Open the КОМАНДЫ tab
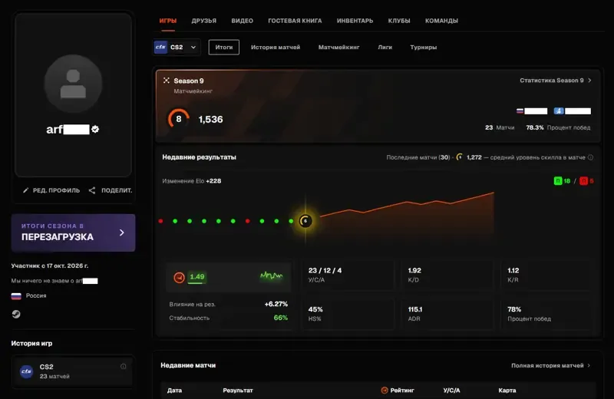This screenshot has height=399, width=614. [x=441, y=21]
